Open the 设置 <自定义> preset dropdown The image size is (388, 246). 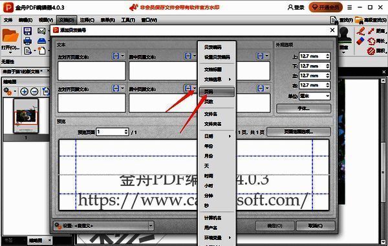tap(103, 225)
